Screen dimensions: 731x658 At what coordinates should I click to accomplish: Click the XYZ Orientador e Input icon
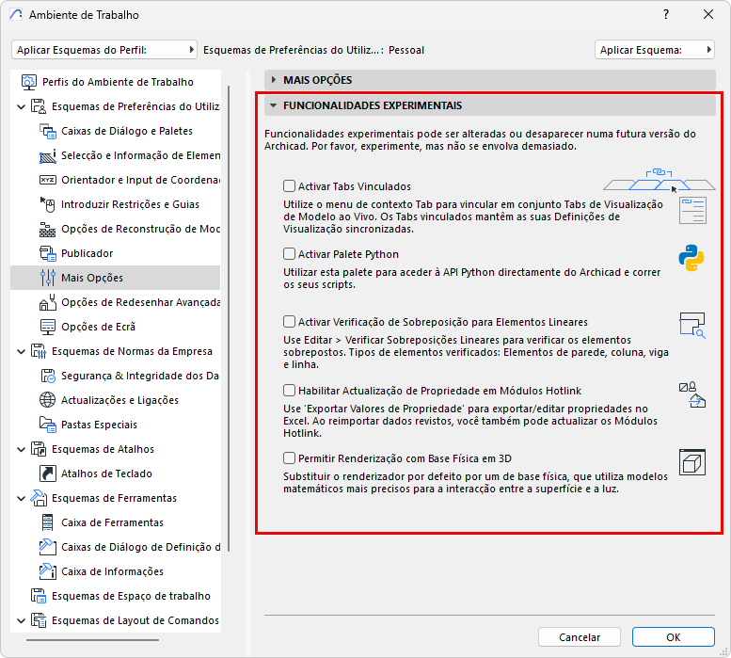48,180
